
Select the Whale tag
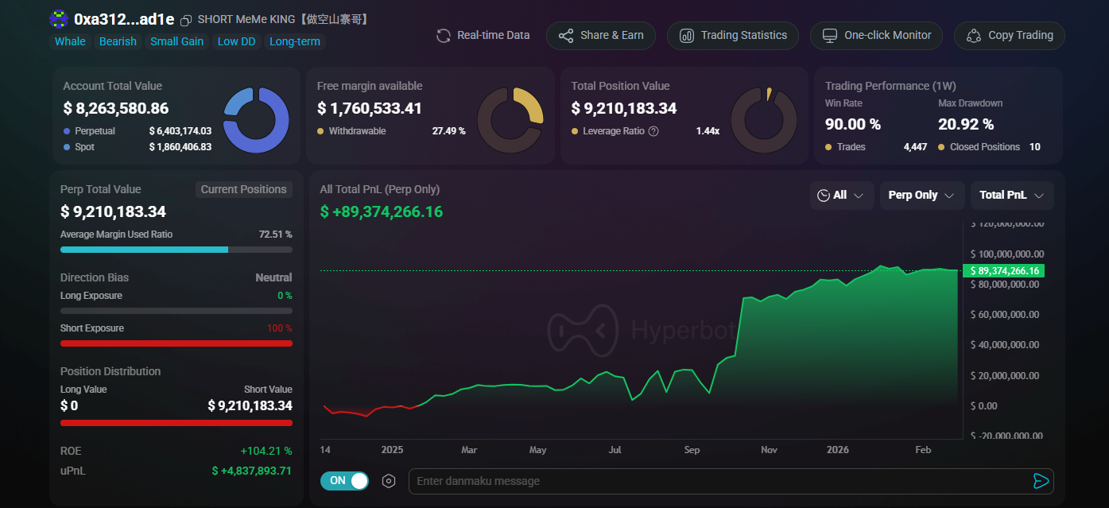(70, 41)
